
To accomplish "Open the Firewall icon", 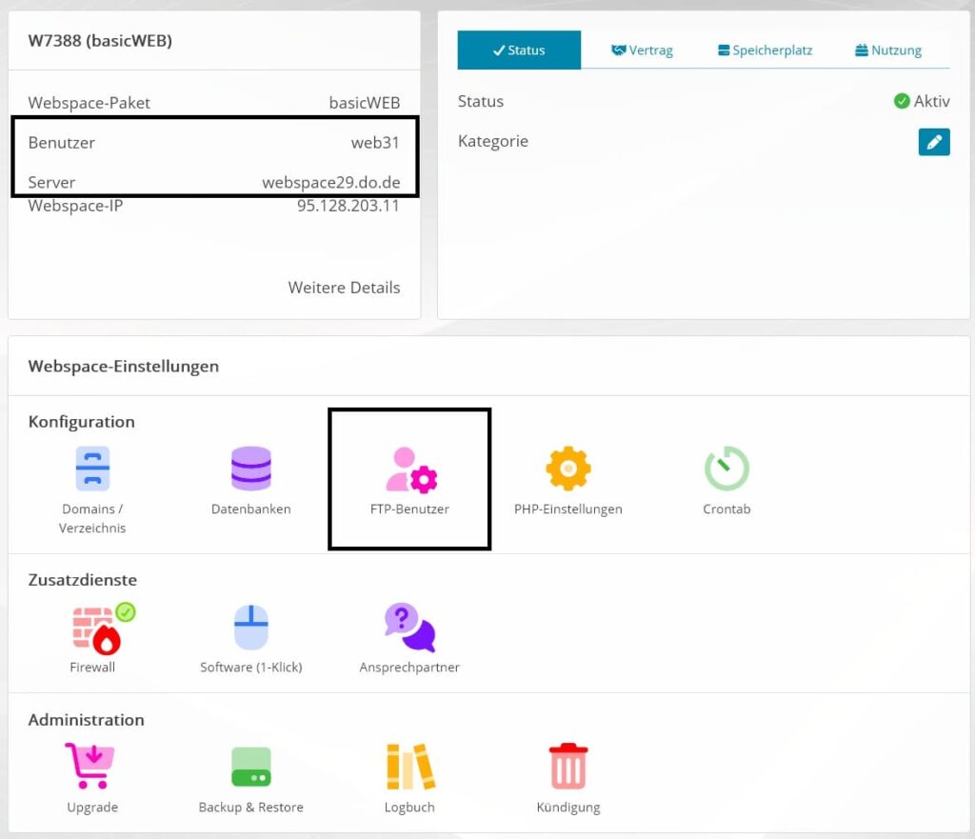I will click(94, 629).
